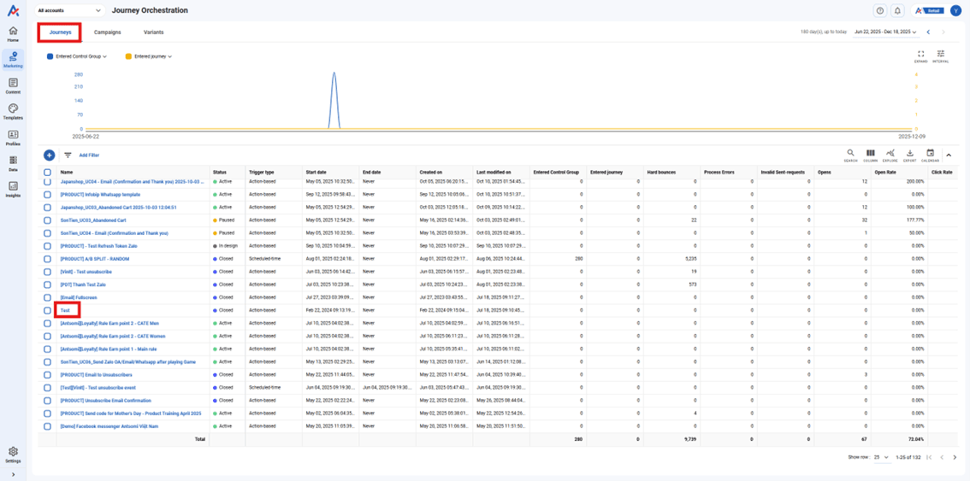Viewport: 970px width, 481px height.
Task: Click the yellow Entered journey legend swatch
Action: coord(128,56)
